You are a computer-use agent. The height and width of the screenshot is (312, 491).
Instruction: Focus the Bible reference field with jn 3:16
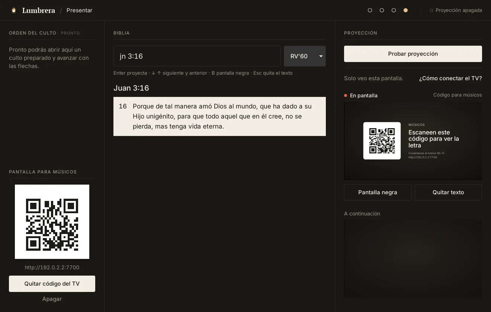pyautogui.click(x=197, y=56)
